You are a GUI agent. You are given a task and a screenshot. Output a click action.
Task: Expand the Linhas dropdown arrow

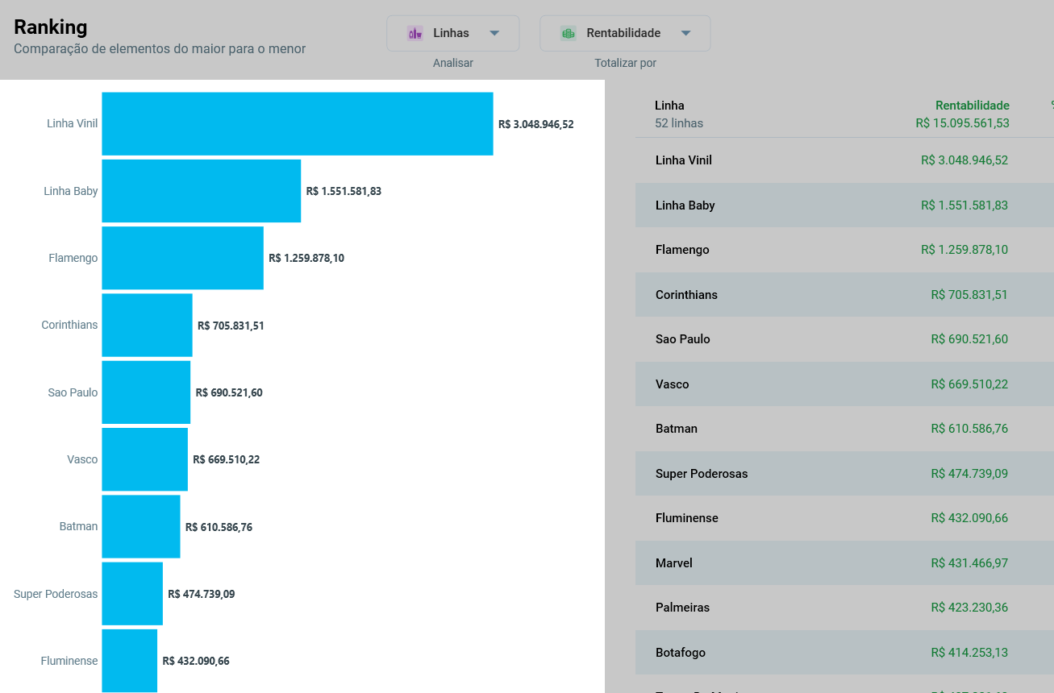(494, 33)
